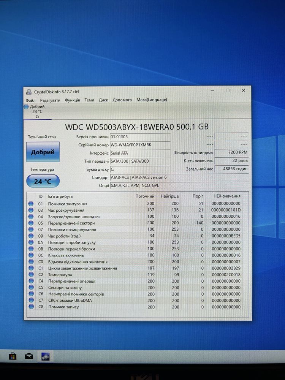Click status circle for 04 Запуски/зупинки шпинделя
The height and width of the screenshot is (380, 285).
click(x=31, y=217)
